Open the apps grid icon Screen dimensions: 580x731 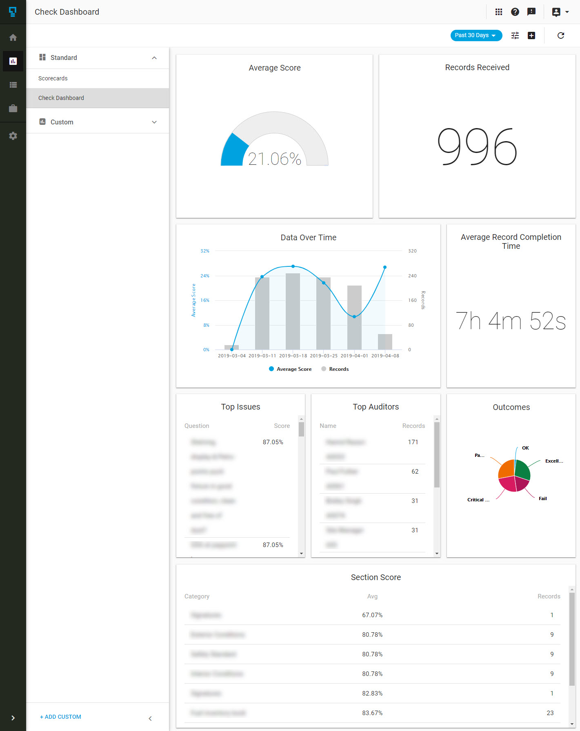tap(499, 12)
